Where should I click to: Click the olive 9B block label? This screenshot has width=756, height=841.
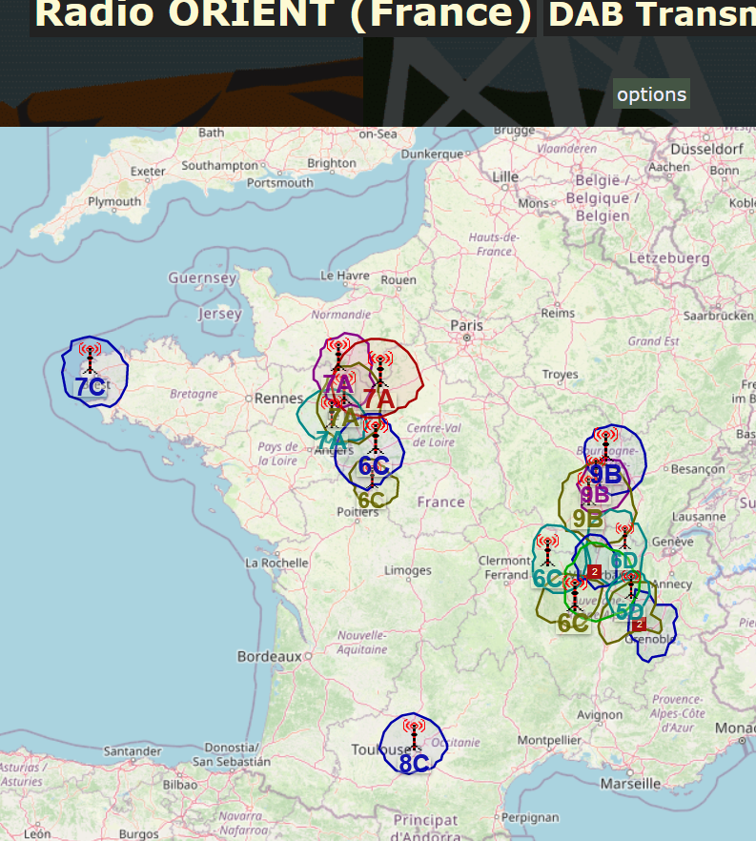(x=587, y=519)
